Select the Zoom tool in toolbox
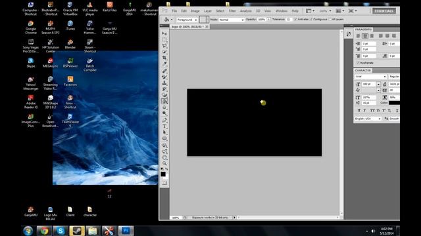The width and height of the screenshot is (421, 236). (164, 163)
